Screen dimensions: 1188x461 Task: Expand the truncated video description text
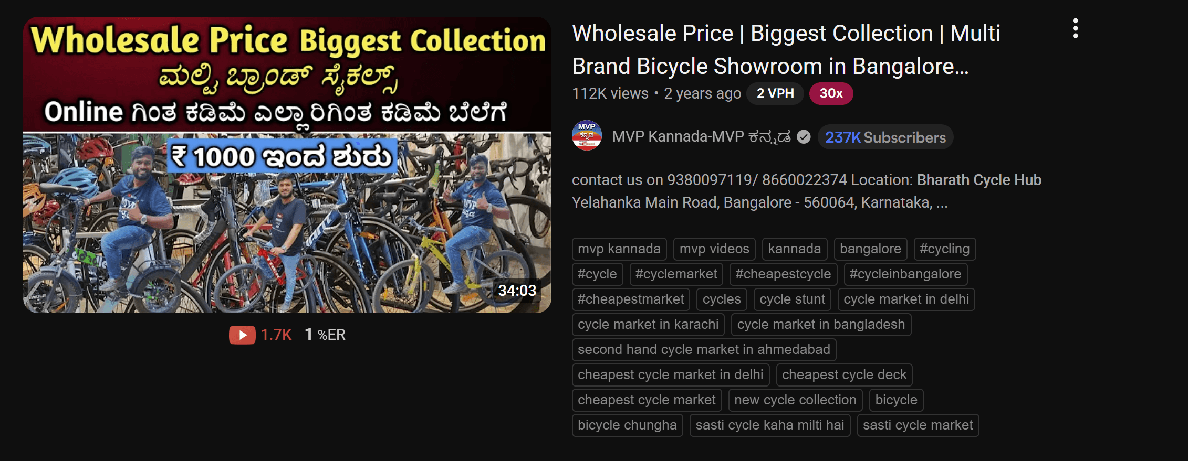807,191
